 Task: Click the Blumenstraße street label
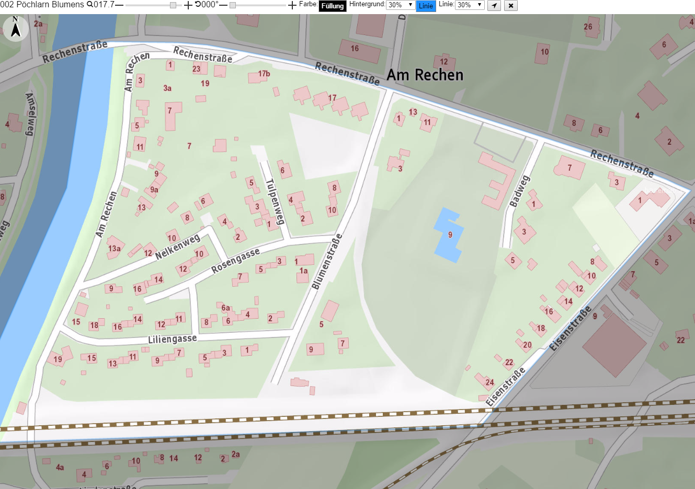coord(327,261)
